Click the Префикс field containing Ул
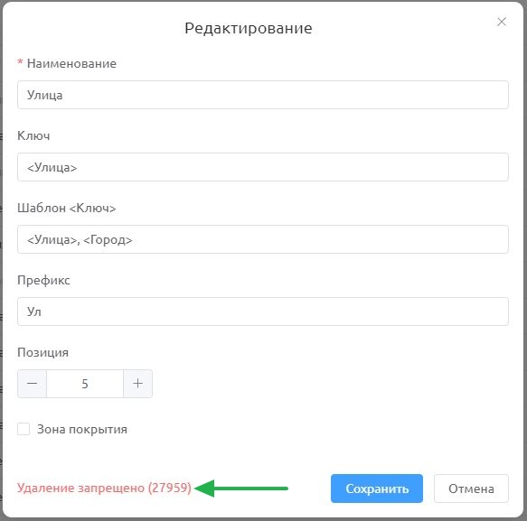 pyautogui.click(x=263, y=312)
